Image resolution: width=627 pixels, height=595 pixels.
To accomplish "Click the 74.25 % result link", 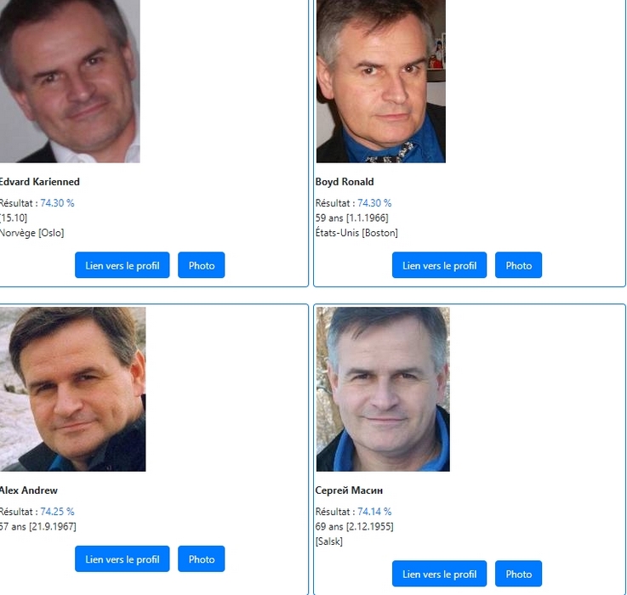I will [x=57, y=512].
